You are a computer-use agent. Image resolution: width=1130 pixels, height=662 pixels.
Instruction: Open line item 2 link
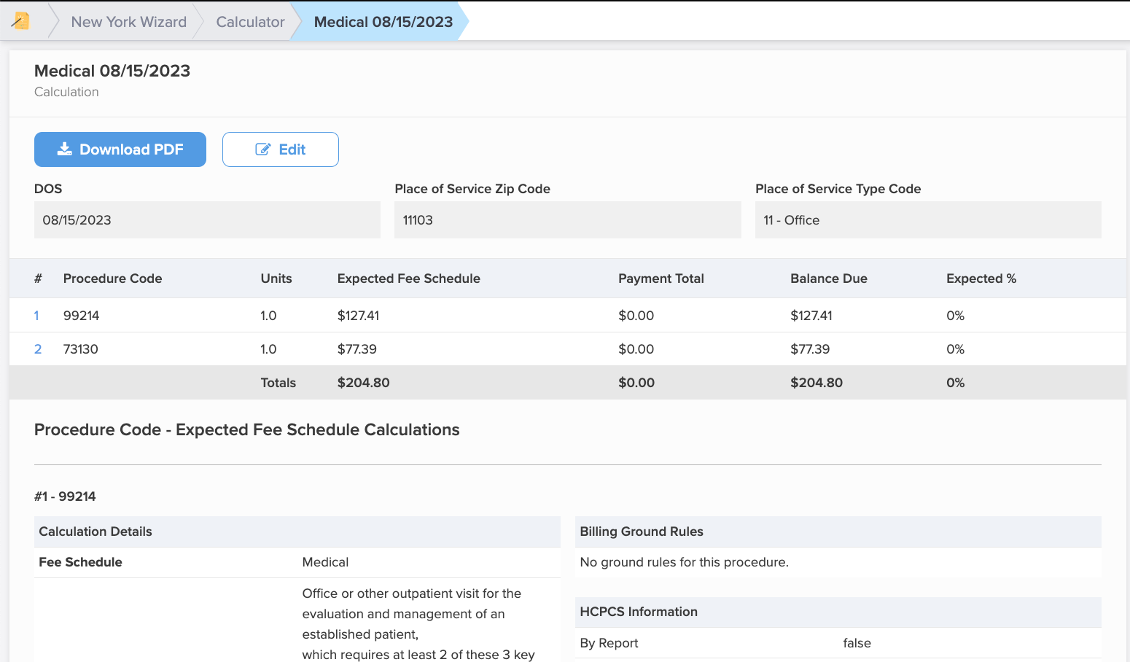pos(38,349)
